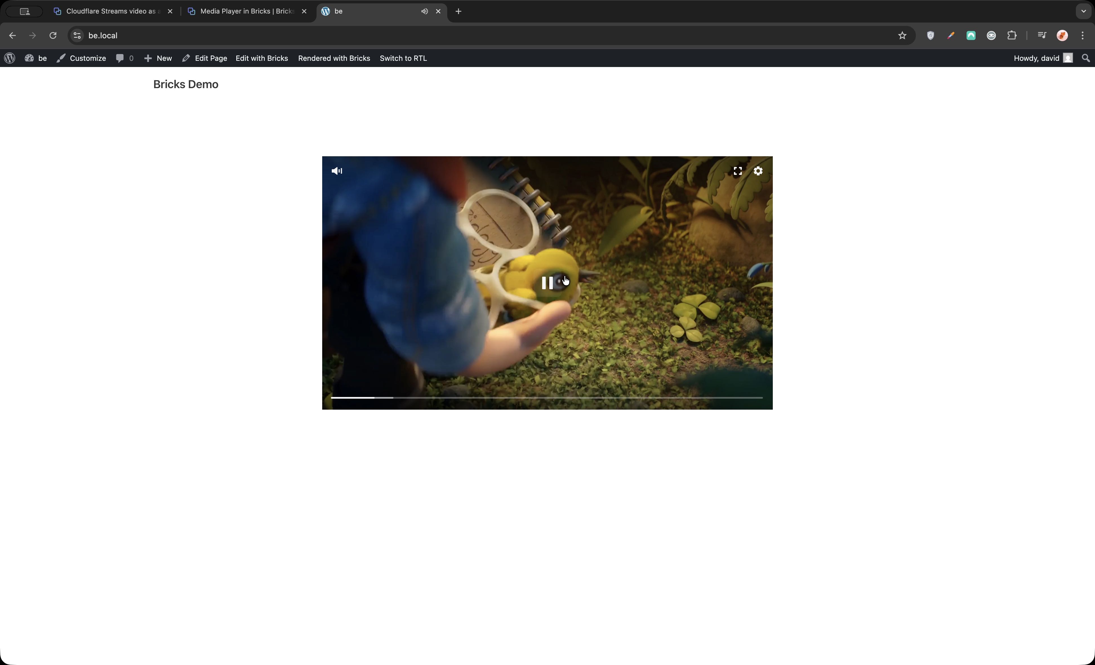1095x665 pixels.
Task: Open the WordPress logo menu in admin bar
Action: coord(10,58)
